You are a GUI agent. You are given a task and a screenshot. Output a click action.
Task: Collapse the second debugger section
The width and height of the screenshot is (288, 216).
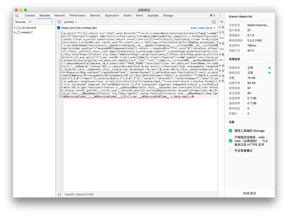point(220,32)
